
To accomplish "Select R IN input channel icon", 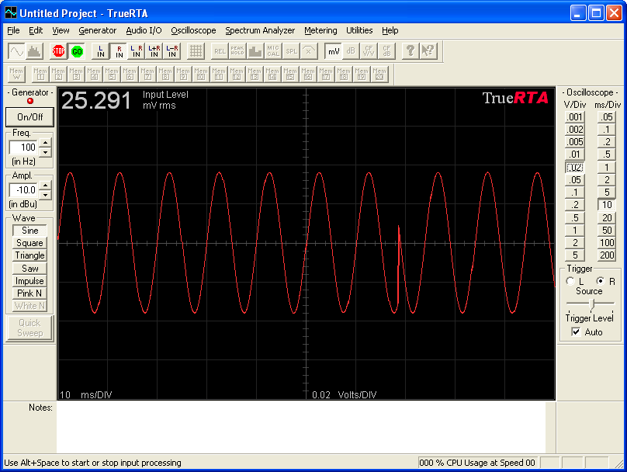I will tap(119, 51).
